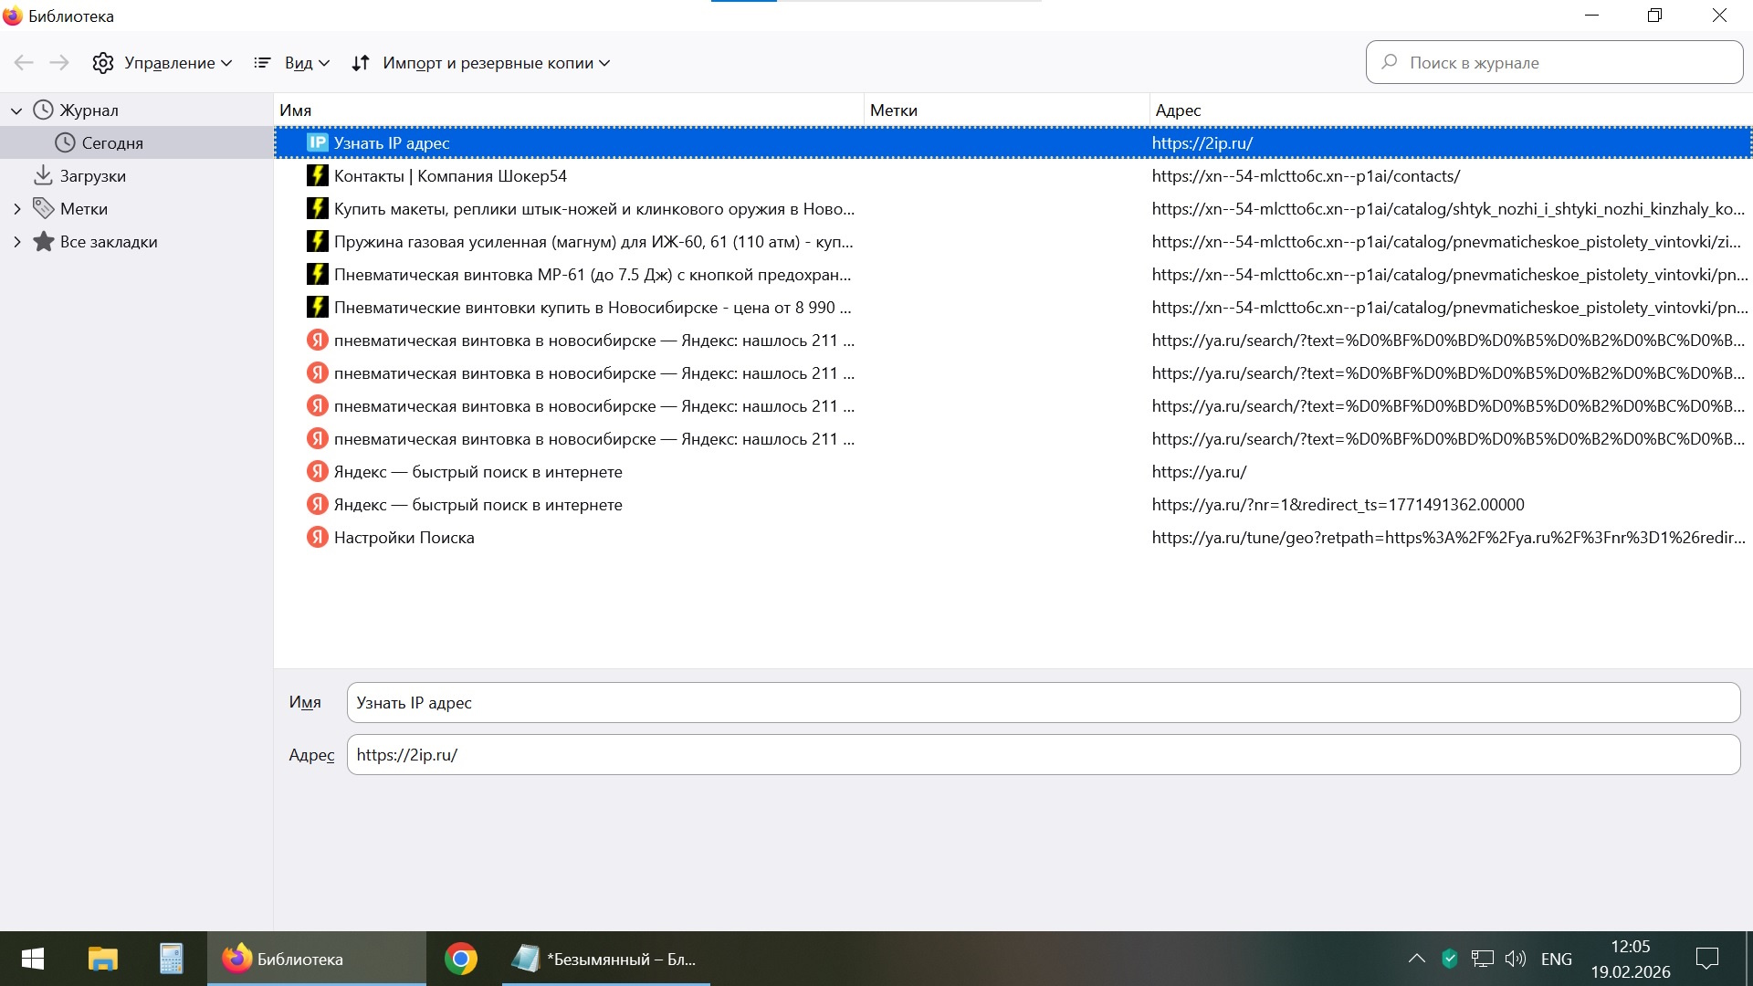Viewport: 1753px width, 986px height.
Task: Click the Загрузки download icon in sidebar
Action: (x=42, y=175)
